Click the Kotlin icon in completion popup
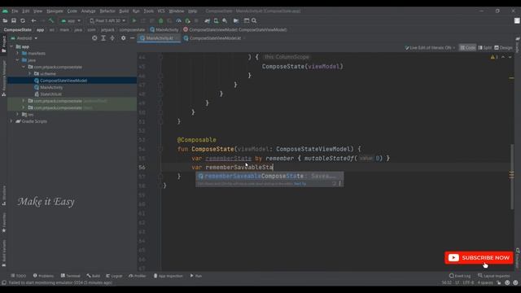This screenshot has height=293, width=521. pos(201,176)
